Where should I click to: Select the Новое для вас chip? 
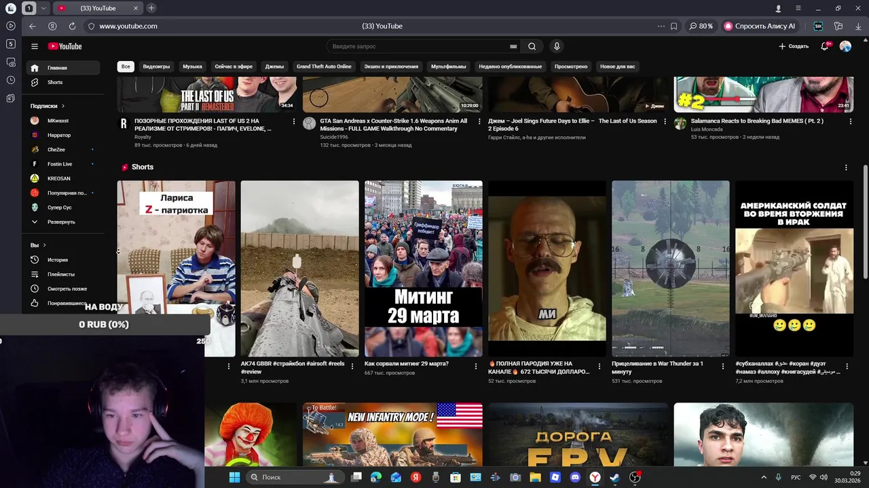pos(618,66)
